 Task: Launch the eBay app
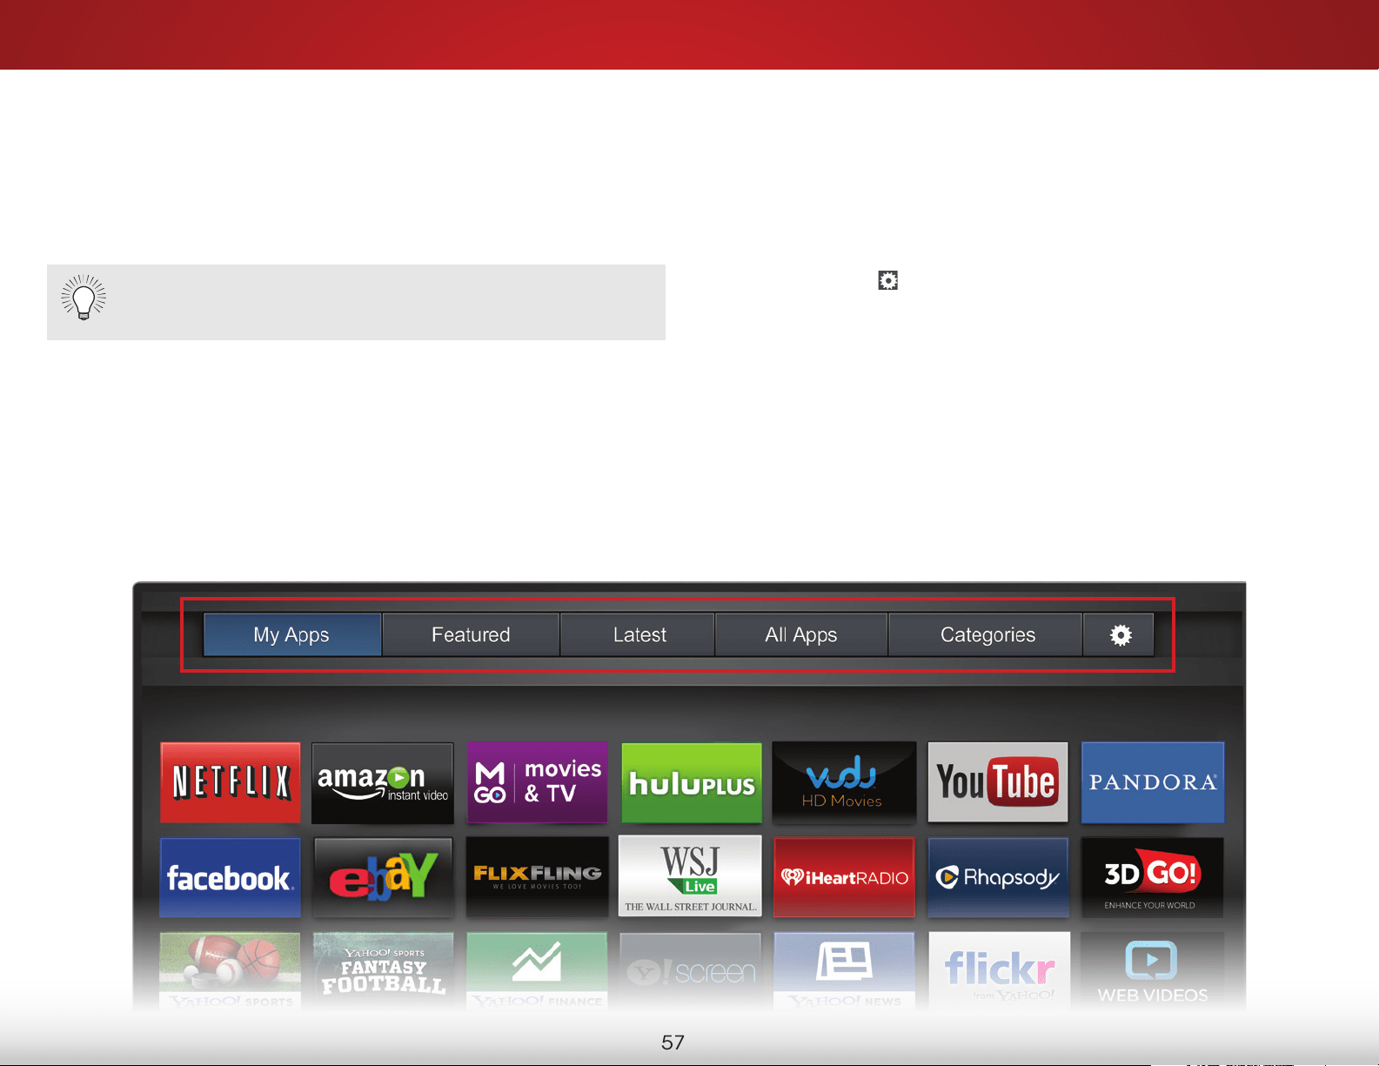click(x=383, y=877)
